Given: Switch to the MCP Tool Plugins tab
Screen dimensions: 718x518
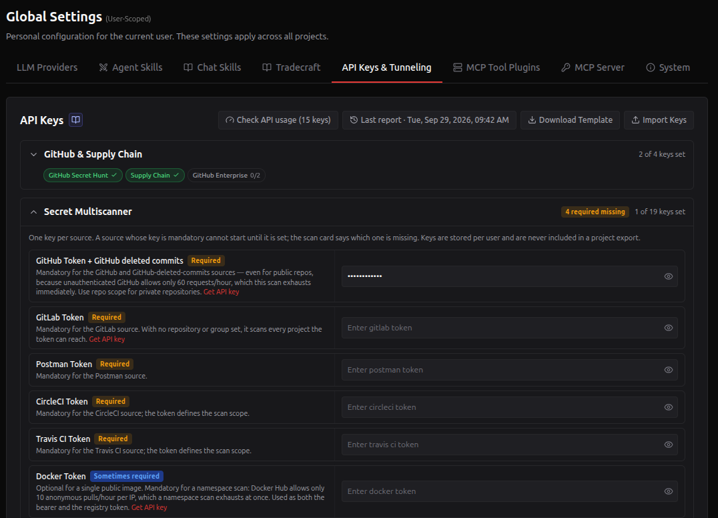Looking at the screenshot, I should click(496, 67).
